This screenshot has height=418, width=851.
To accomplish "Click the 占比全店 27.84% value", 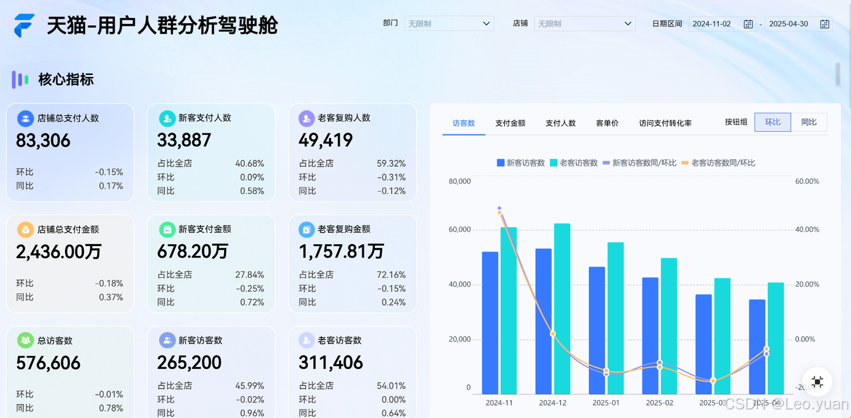I will click(x=250, y=275).
